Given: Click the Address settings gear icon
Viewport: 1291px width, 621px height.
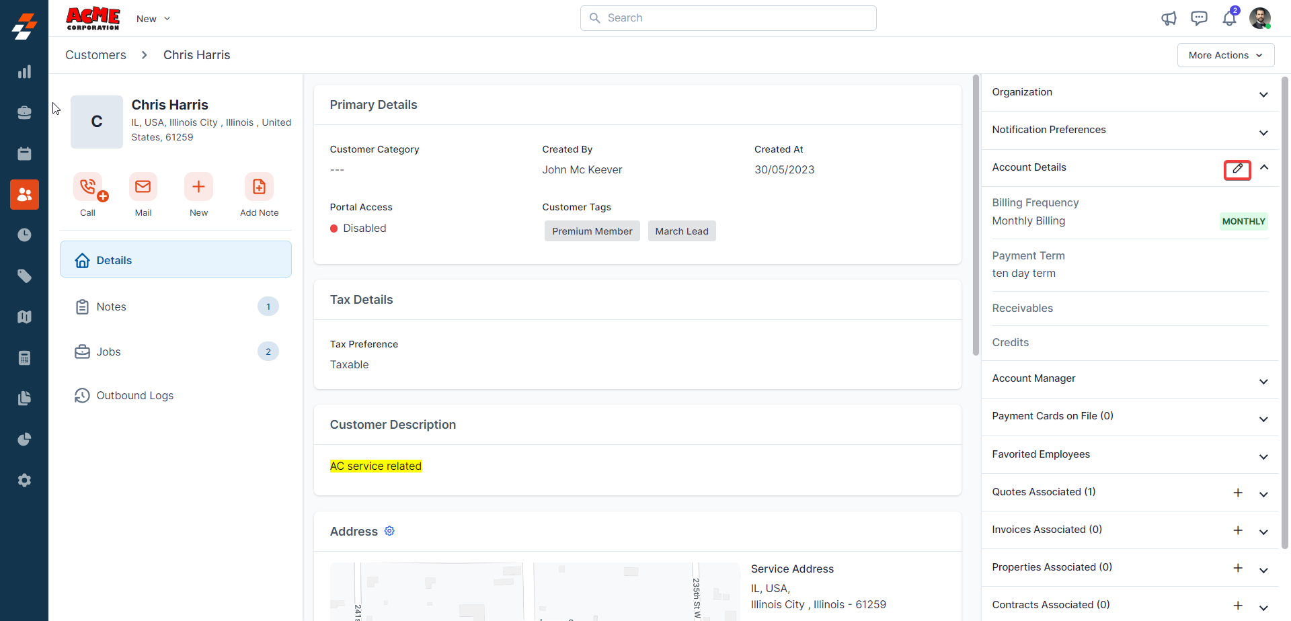Looking at the screenshot, I should point(389,531).
